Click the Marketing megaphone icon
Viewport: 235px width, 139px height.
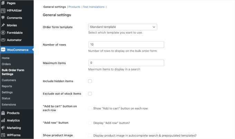point(3,128)
